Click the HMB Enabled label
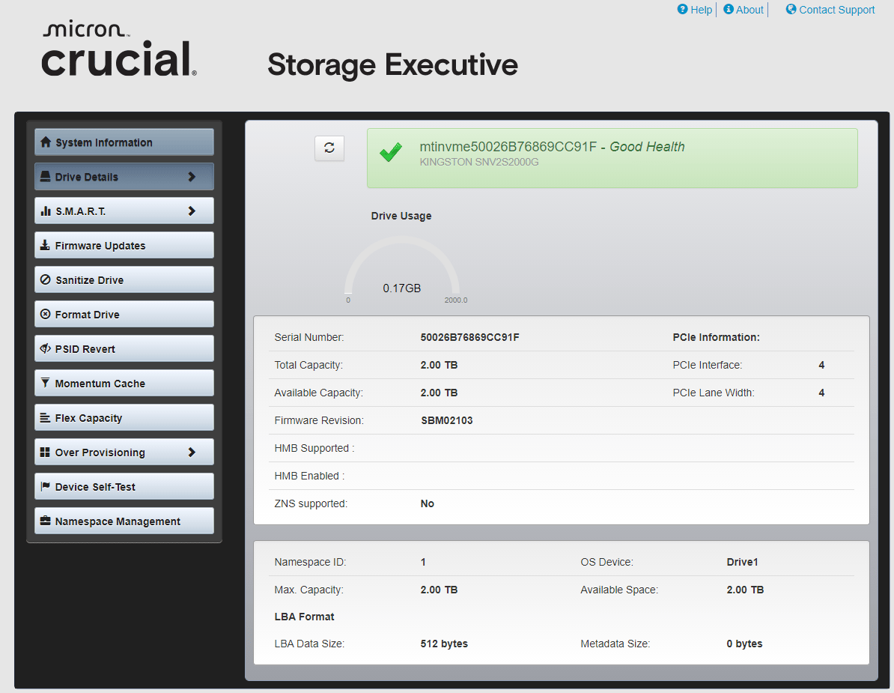 click(309, 476)
